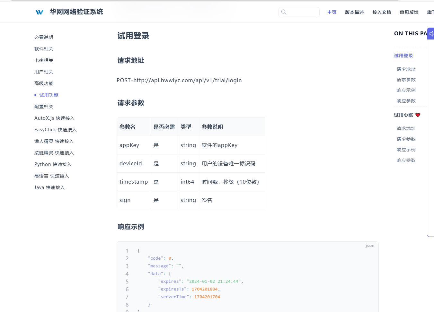Jump to 请求地址 under 试用登录 outline
Viewport: 434px width, 312px height.
406,69
